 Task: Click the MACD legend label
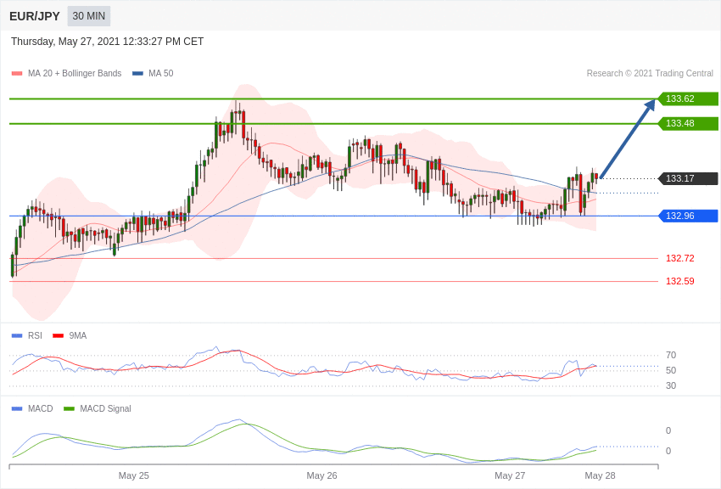41,408
